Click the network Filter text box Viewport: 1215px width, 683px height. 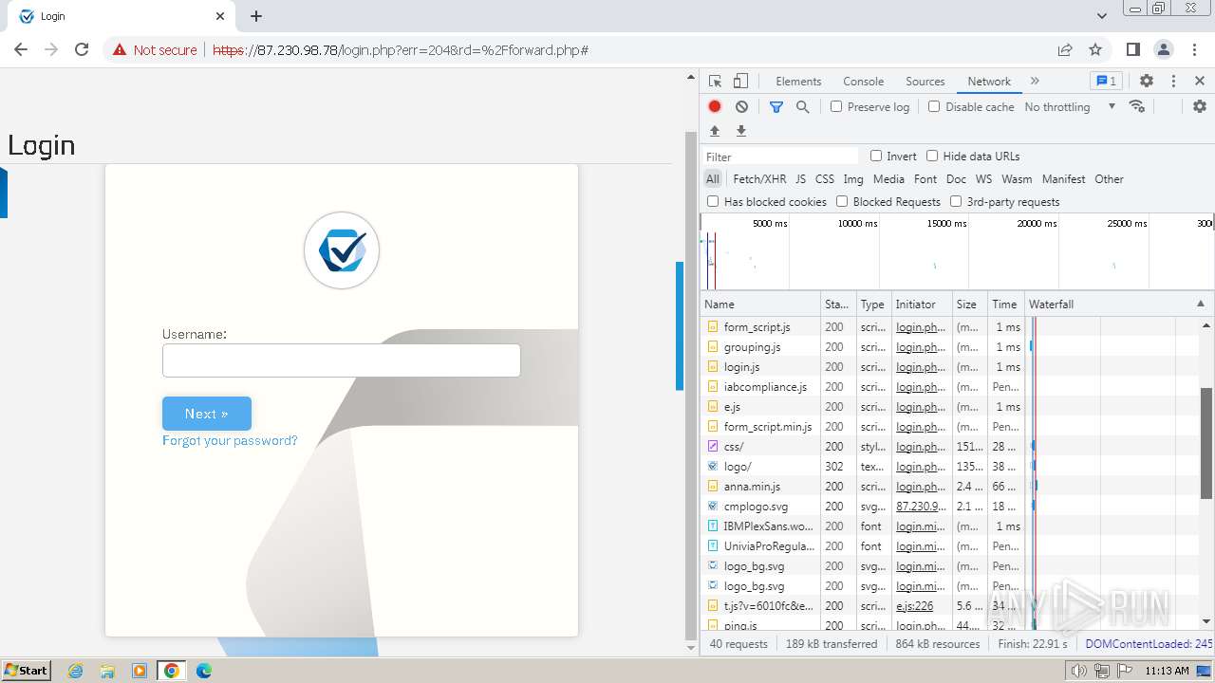pyautogui.click(x=780, y=157)
